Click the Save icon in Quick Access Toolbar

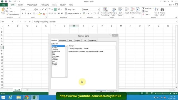tap(6, 1)
